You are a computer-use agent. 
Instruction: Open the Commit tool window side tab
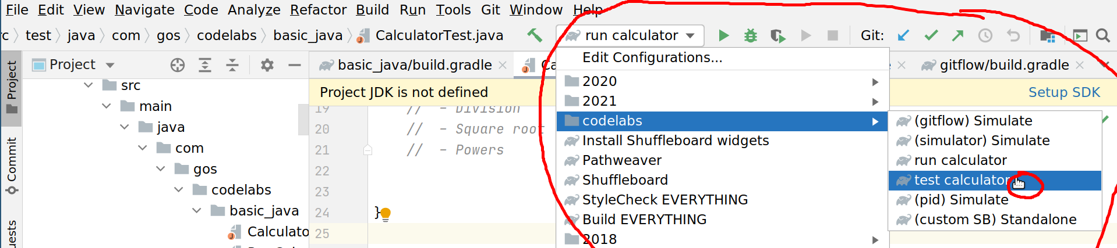[11, 166]
